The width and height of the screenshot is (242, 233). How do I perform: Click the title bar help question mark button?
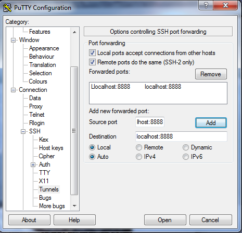[x=206, y=5]
